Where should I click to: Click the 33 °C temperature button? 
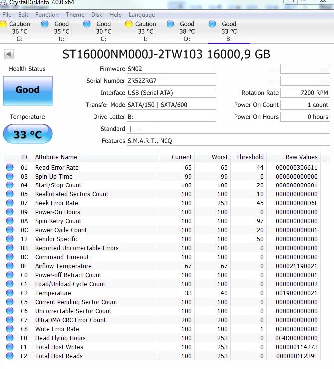coord(28,134)
